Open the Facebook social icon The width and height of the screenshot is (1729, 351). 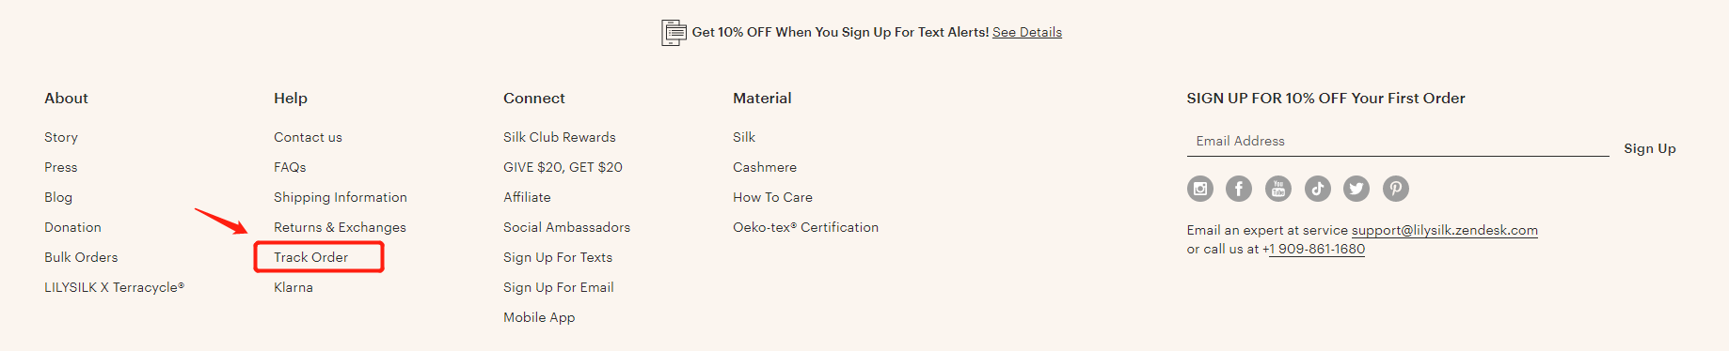click(1239, 189)
